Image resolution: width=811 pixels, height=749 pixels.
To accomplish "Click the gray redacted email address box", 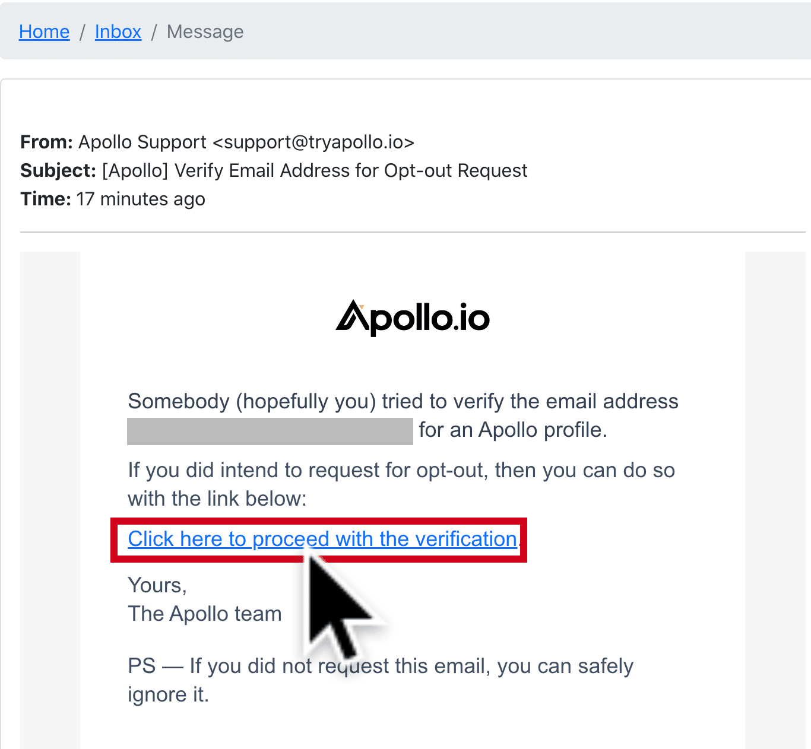I will tap(270, 431).
